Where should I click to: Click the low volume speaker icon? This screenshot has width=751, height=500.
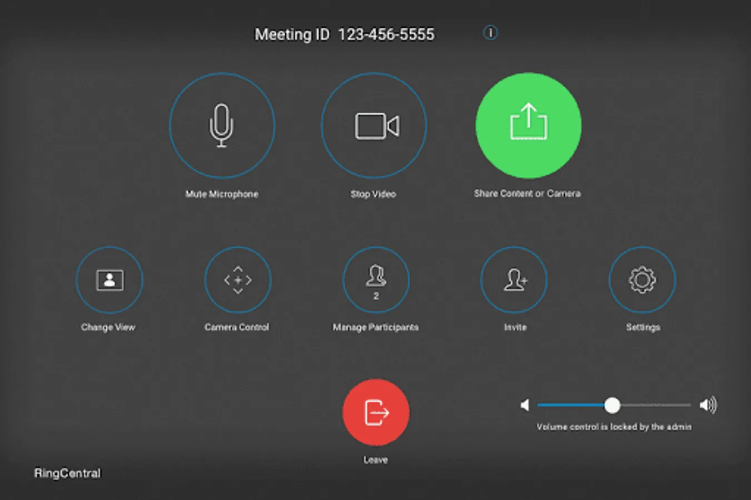tap(525, 405)
